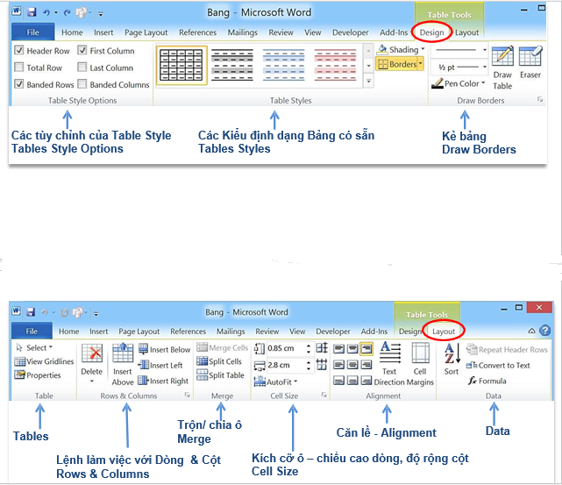Click the first table style thumbnail
Screen dimensions: 562x485
pyautogui.click(x=181, y=63)
